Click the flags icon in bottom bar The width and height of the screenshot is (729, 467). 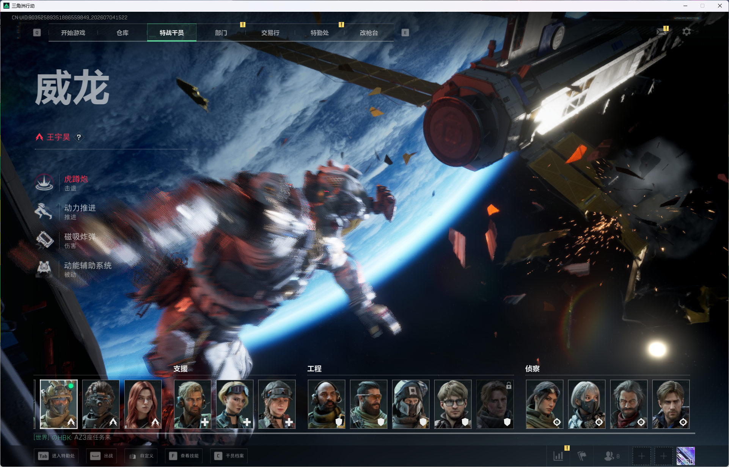582,456
